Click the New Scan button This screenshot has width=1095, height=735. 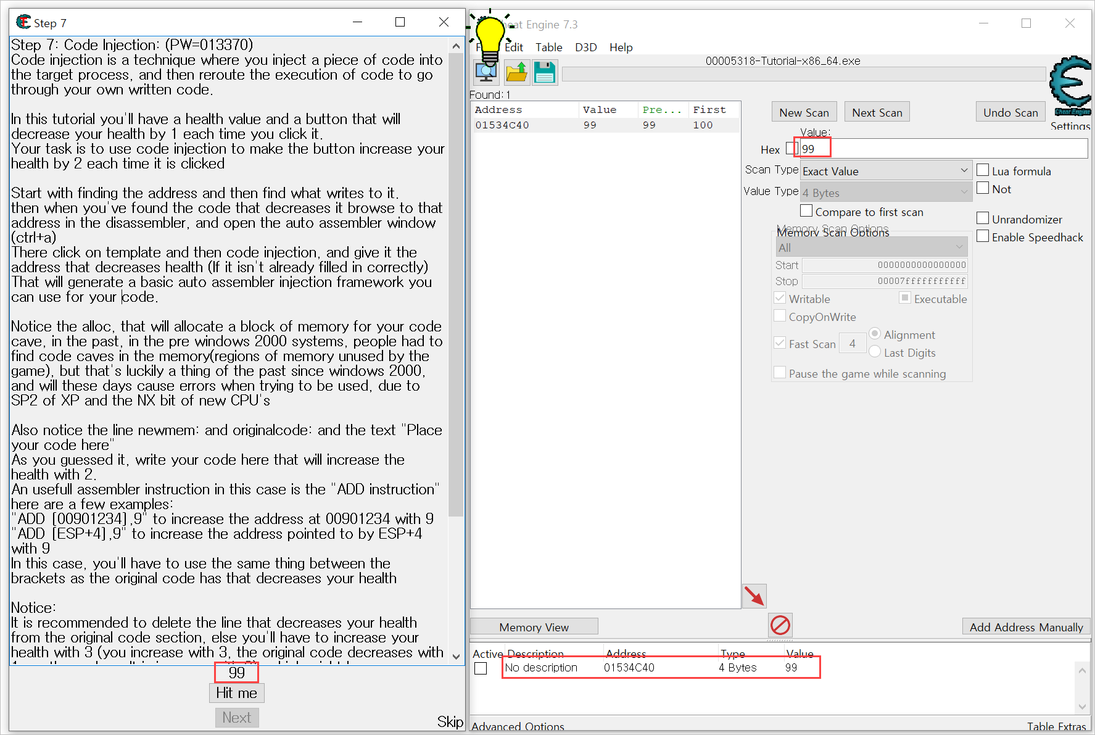click(x=804, y=112)
